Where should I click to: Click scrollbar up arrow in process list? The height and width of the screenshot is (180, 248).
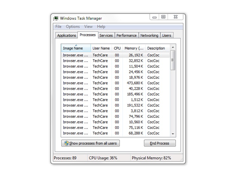(173, 47)
